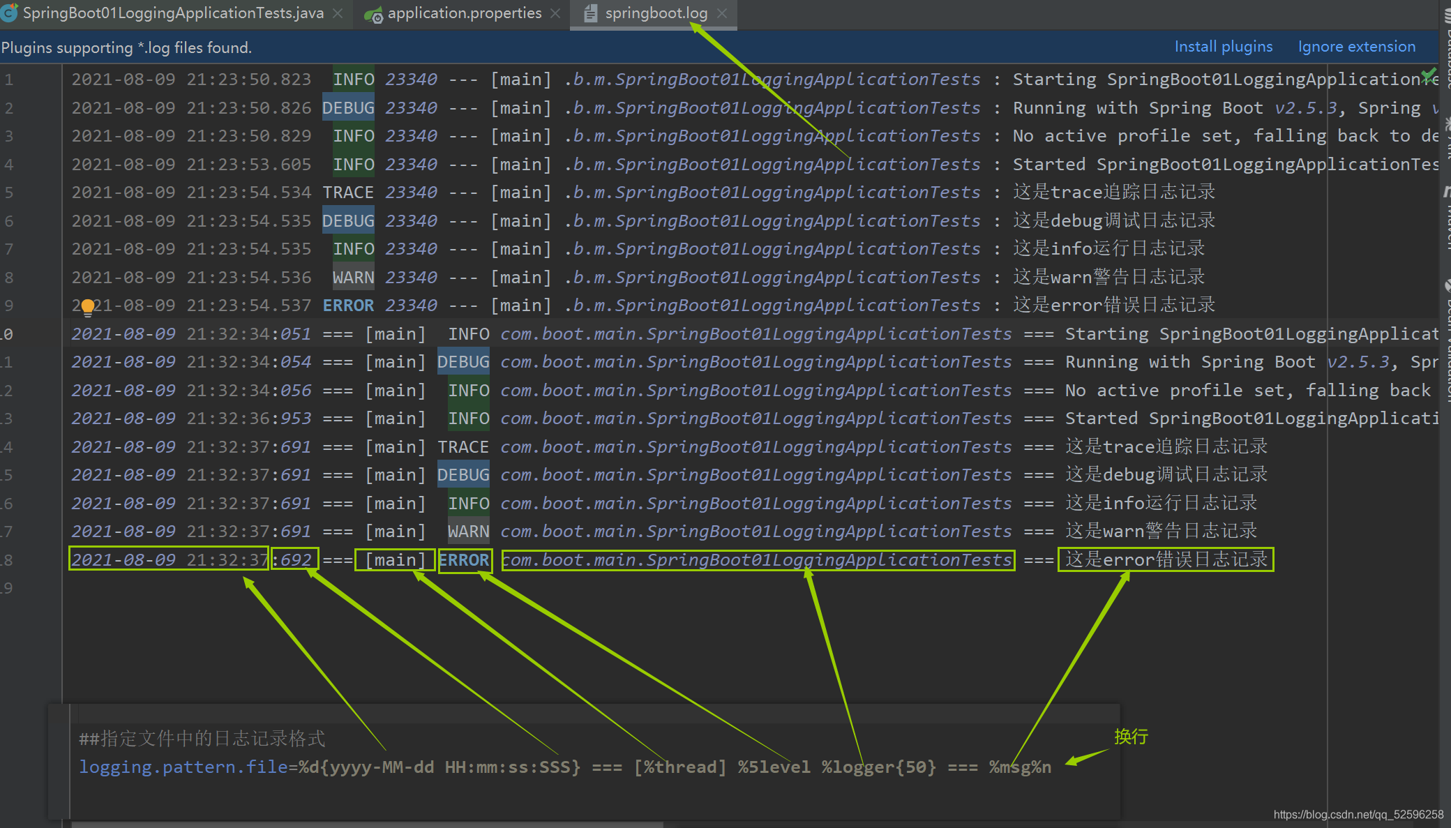
Task: Click the Ignore extension link
Action: tap(1357, 47)
